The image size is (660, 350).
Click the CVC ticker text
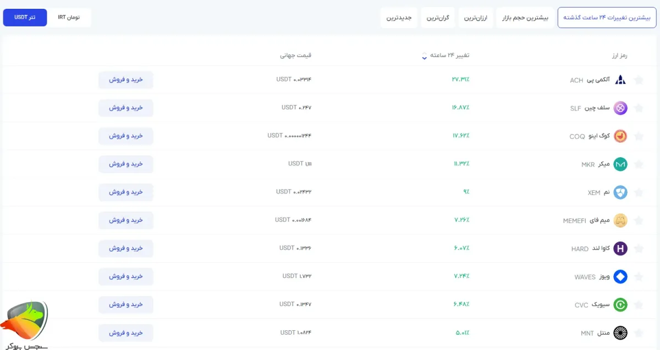[x=581, y=305]
